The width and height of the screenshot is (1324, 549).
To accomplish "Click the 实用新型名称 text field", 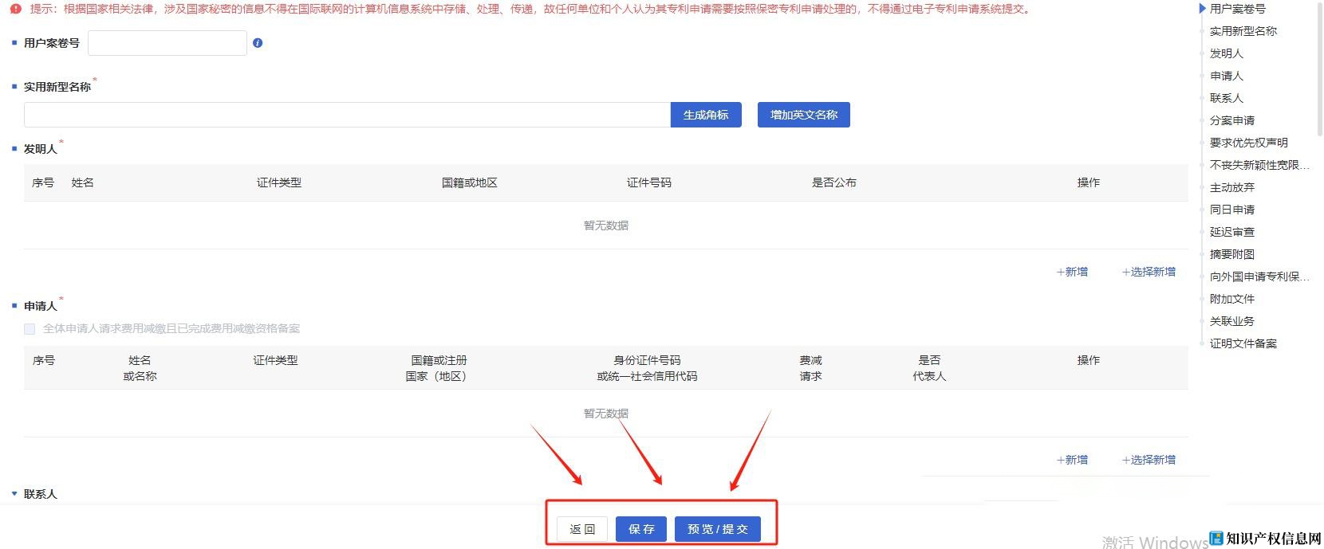I will 346,115.
